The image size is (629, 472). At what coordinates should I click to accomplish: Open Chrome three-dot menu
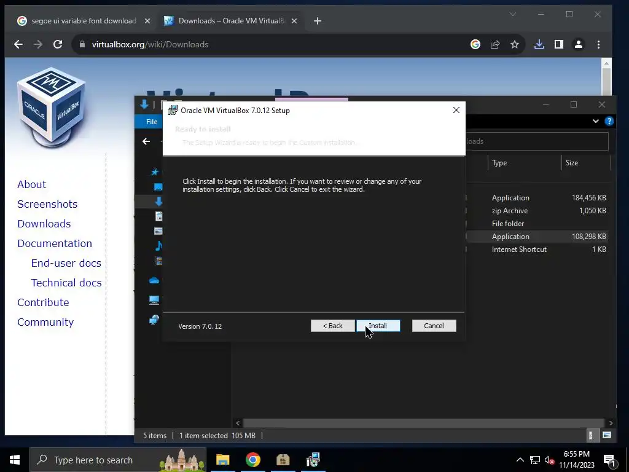(598, 44)
